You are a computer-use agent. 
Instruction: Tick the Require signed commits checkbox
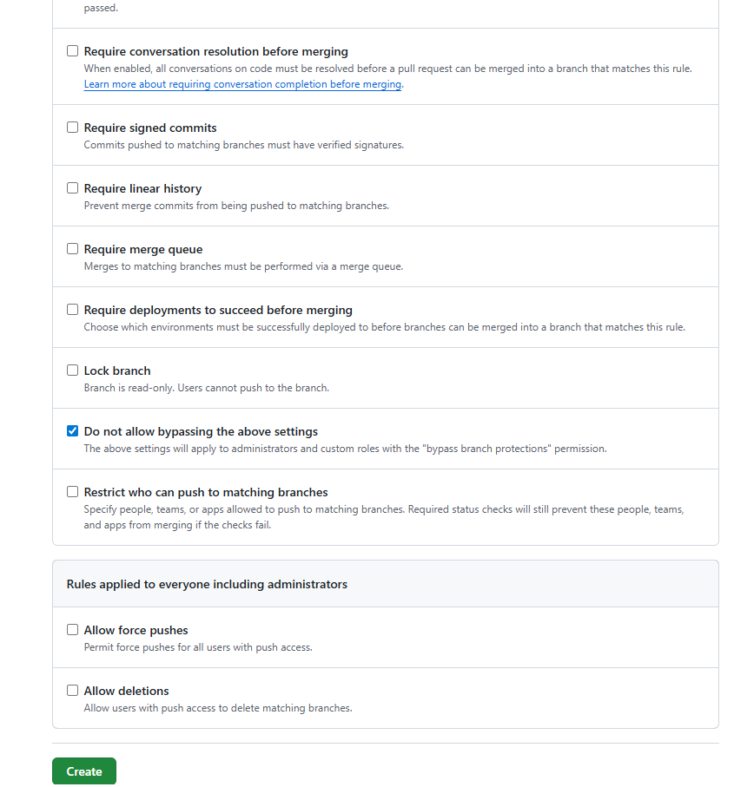[x=73, y=128]
